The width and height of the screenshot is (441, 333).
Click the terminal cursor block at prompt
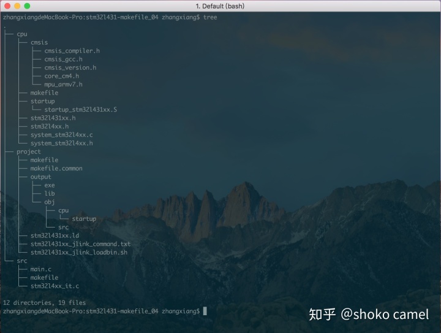point(205,311)
